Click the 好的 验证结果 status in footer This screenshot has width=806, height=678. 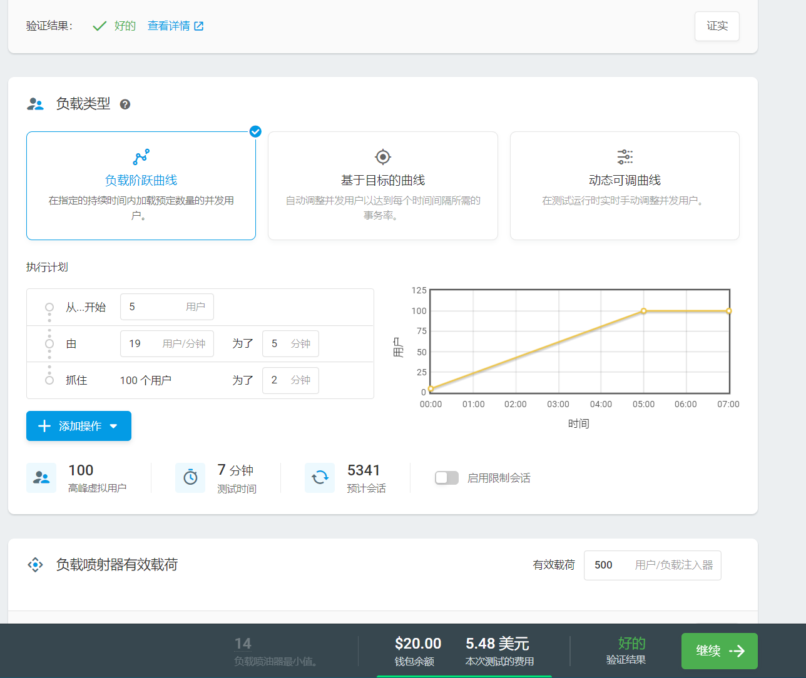point(631,644)
